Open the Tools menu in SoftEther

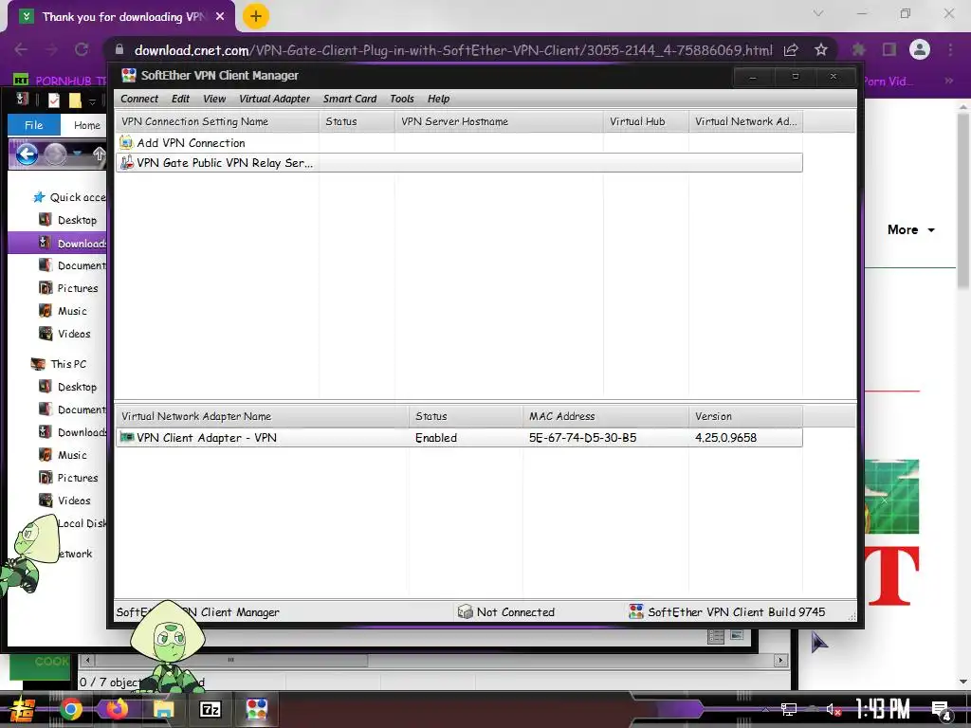click(x=402, y=99)
